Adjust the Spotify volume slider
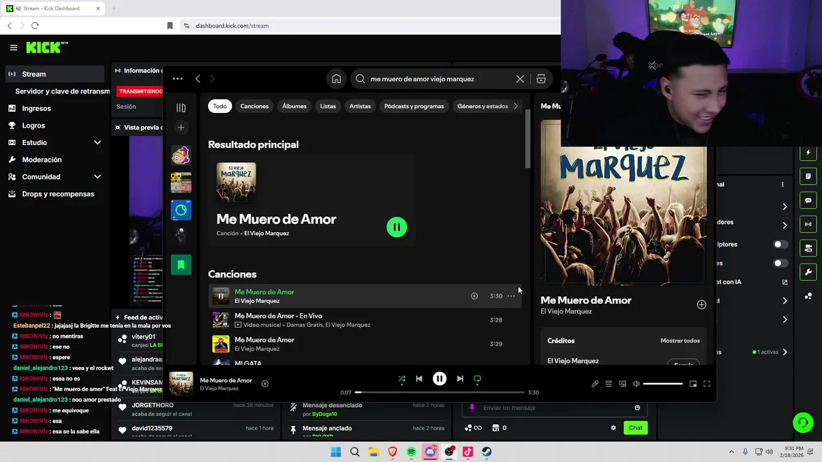The width and height of the screenshot is (822, 462). [x=663, y=384]
